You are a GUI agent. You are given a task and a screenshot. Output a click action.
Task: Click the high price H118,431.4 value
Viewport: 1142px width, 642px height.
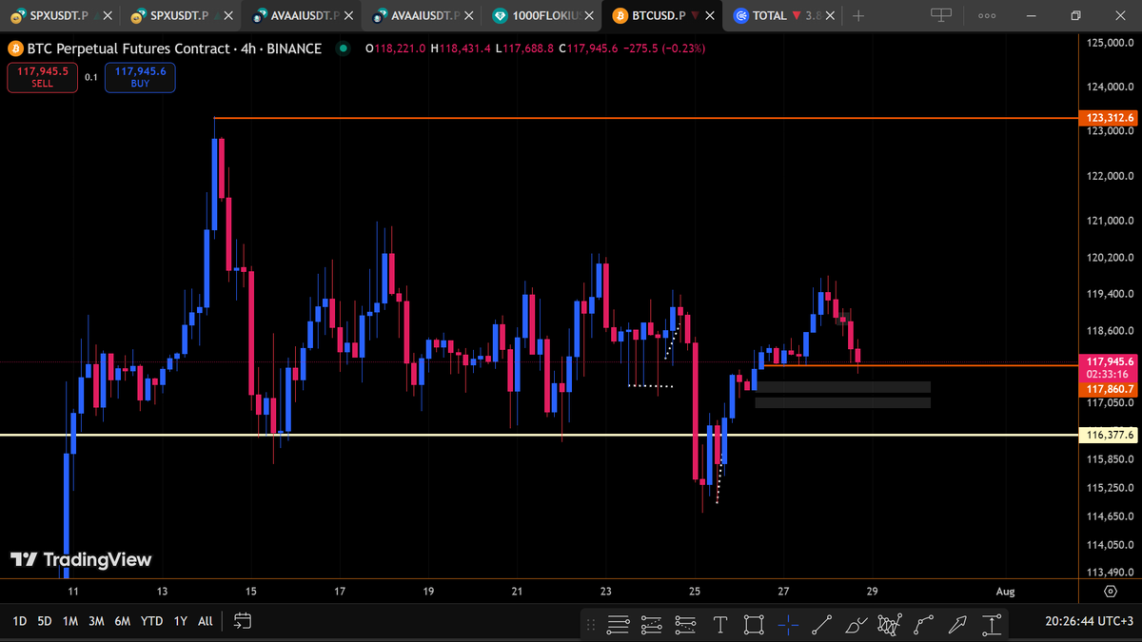click(x=462, y=49)
